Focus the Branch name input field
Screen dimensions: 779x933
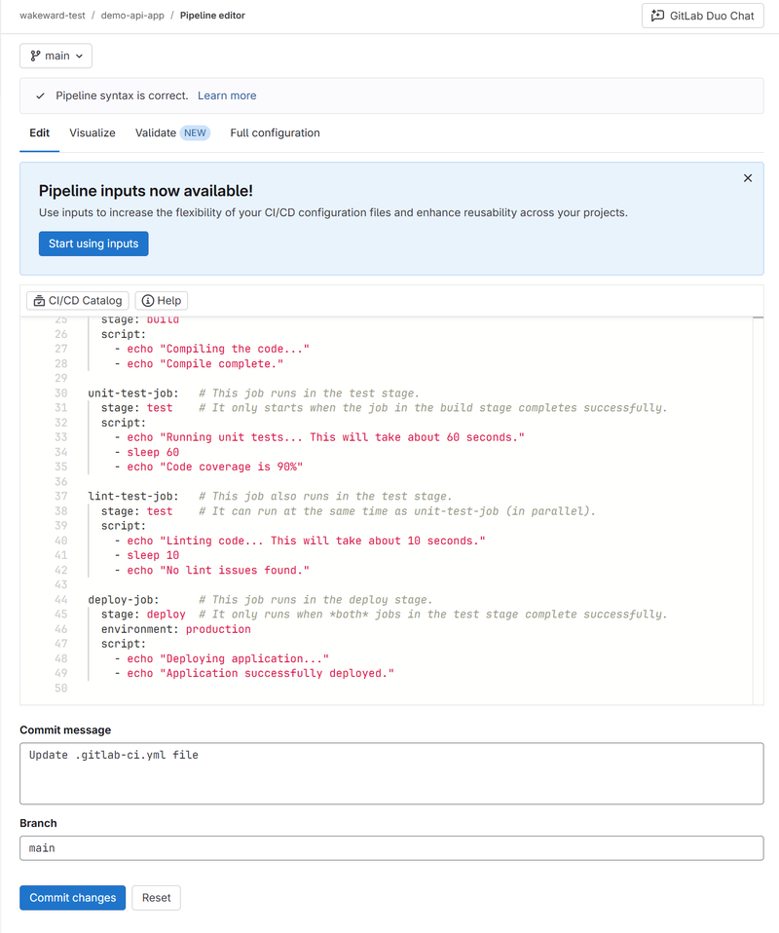[391, 848]
